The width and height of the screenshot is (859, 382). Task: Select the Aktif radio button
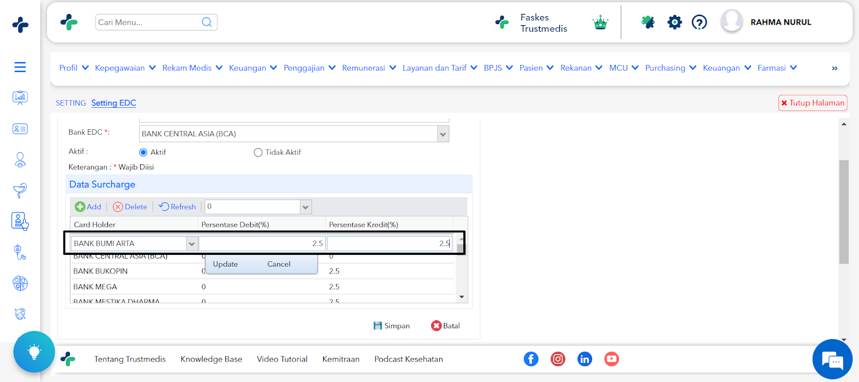click(143, 152)
